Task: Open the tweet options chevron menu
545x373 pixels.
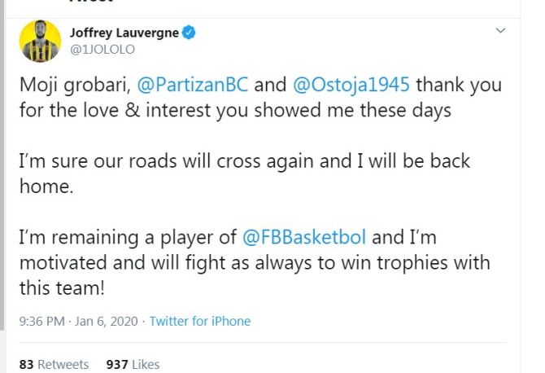Action: click(x=501, y=32)
